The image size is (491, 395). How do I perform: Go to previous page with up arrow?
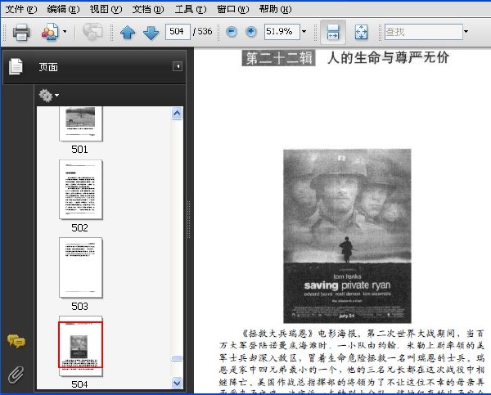[x=128, y=32]
